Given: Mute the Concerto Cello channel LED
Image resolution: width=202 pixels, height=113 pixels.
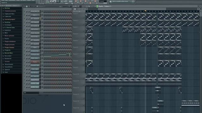Looking at the screenshot, I should click(25, 66).
